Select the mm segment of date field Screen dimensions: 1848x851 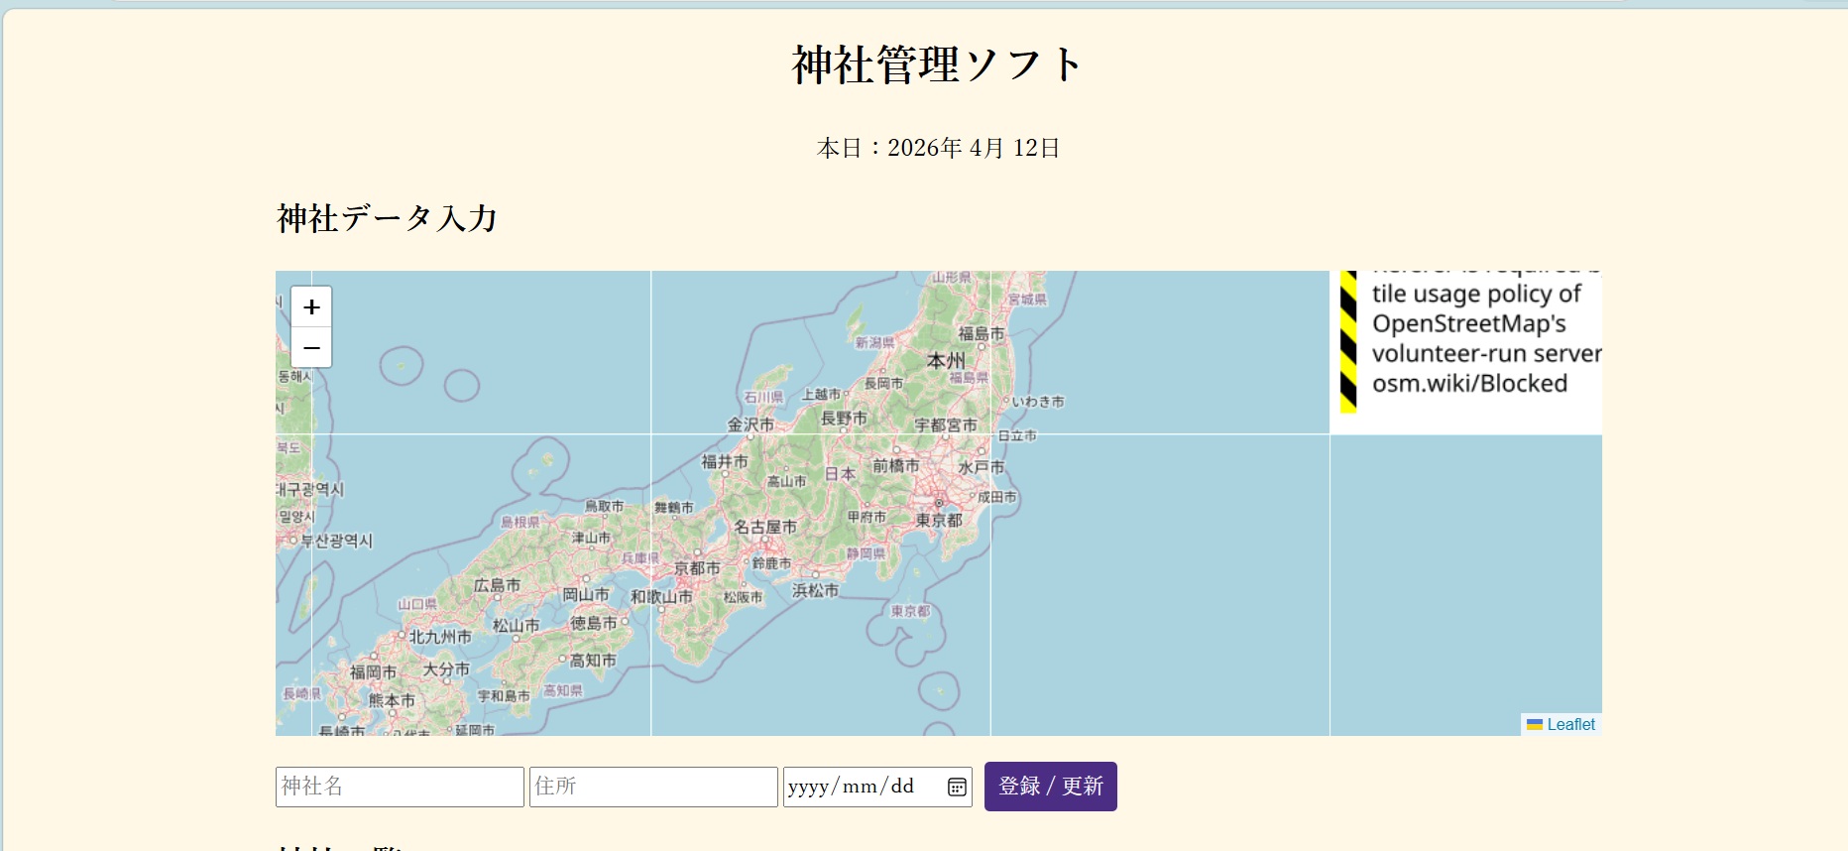point(859,787)
